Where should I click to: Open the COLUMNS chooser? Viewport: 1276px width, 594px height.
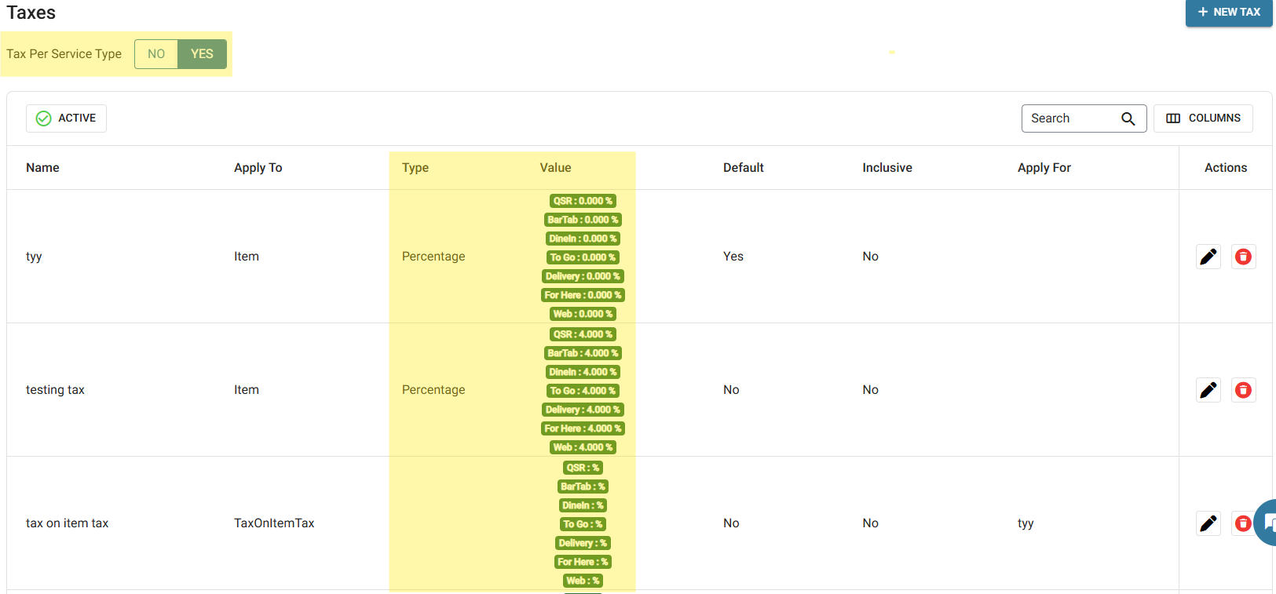tap(1203, 118)
